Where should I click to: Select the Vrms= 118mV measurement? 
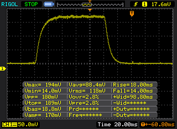click(x=89, y=91)
